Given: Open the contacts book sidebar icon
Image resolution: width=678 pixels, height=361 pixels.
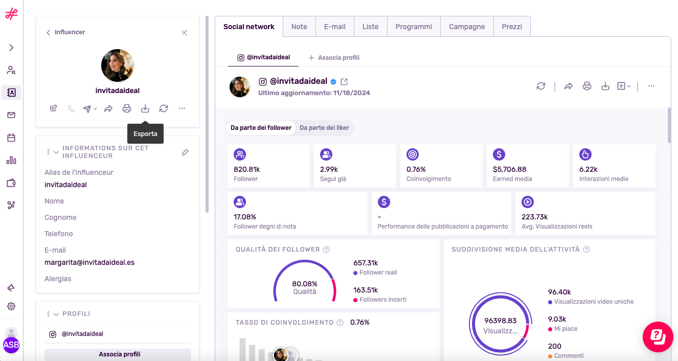Looking at the screenshot, I should [x=11, y=93].
